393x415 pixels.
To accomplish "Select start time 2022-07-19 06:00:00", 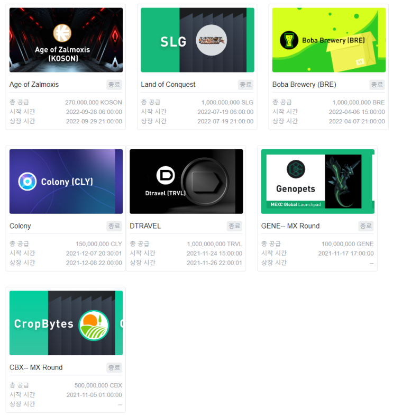I will [x=225, y=112].
